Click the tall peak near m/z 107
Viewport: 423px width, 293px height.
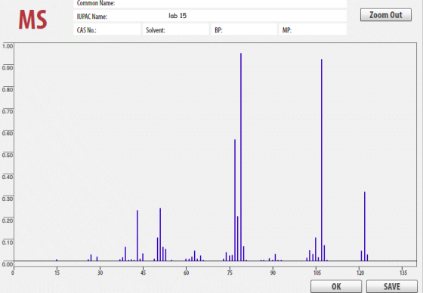[x=322, y=160]
